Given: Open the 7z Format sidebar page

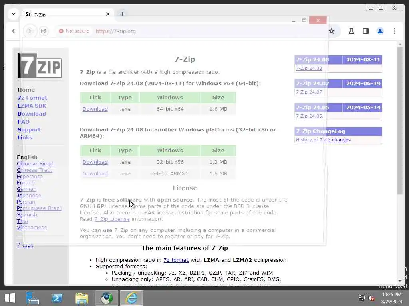Looking at the screenshot, I should click(x=32, y=98).
